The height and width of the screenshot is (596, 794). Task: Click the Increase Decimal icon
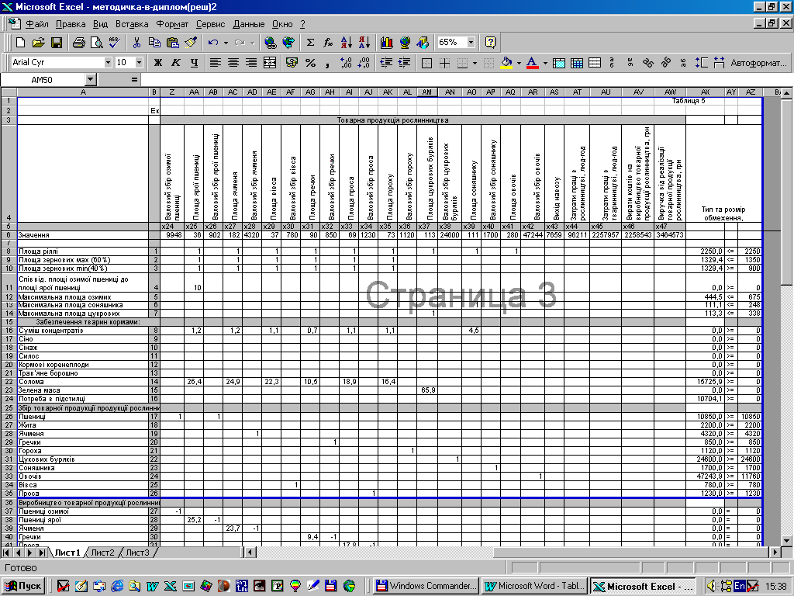pyautogui.click(x=347, y=63)
